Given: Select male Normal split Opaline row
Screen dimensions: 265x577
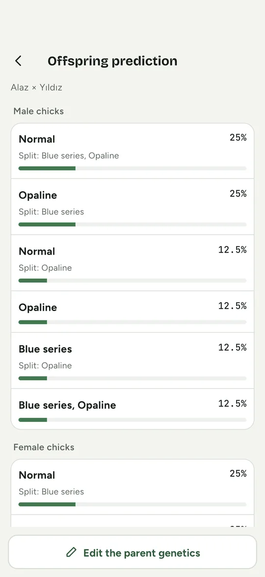Looking at the screenshot, I should click(x=132, y=263).
